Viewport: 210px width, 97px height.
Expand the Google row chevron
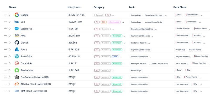10,15
